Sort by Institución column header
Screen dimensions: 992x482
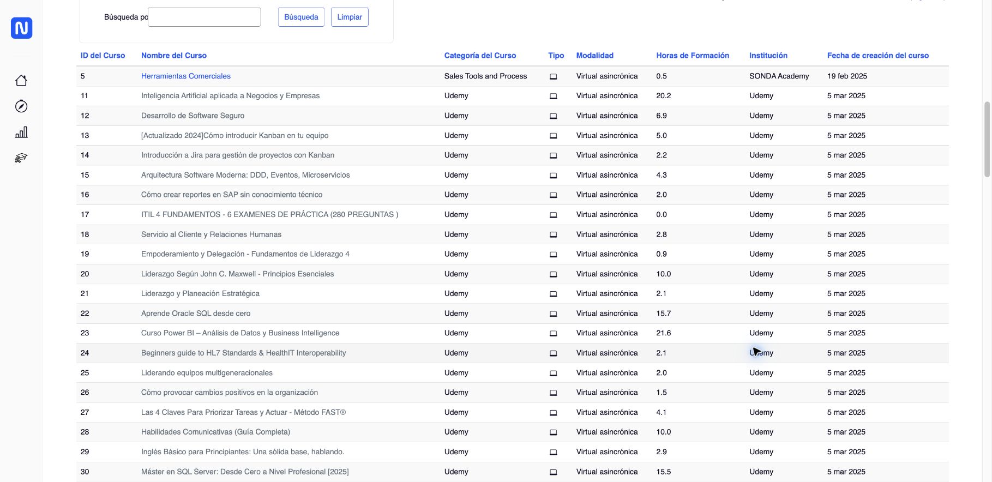pos(768,56)
